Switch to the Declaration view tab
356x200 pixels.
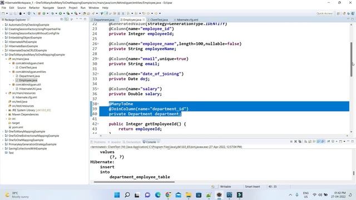[132, 142]
